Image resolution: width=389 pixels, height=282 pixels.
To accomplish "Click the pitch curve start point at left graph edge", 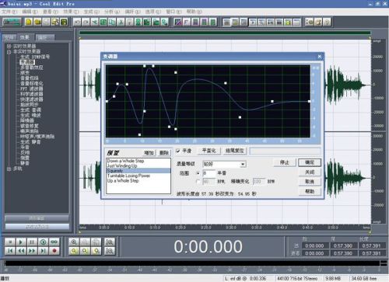I will pos(107,101).
